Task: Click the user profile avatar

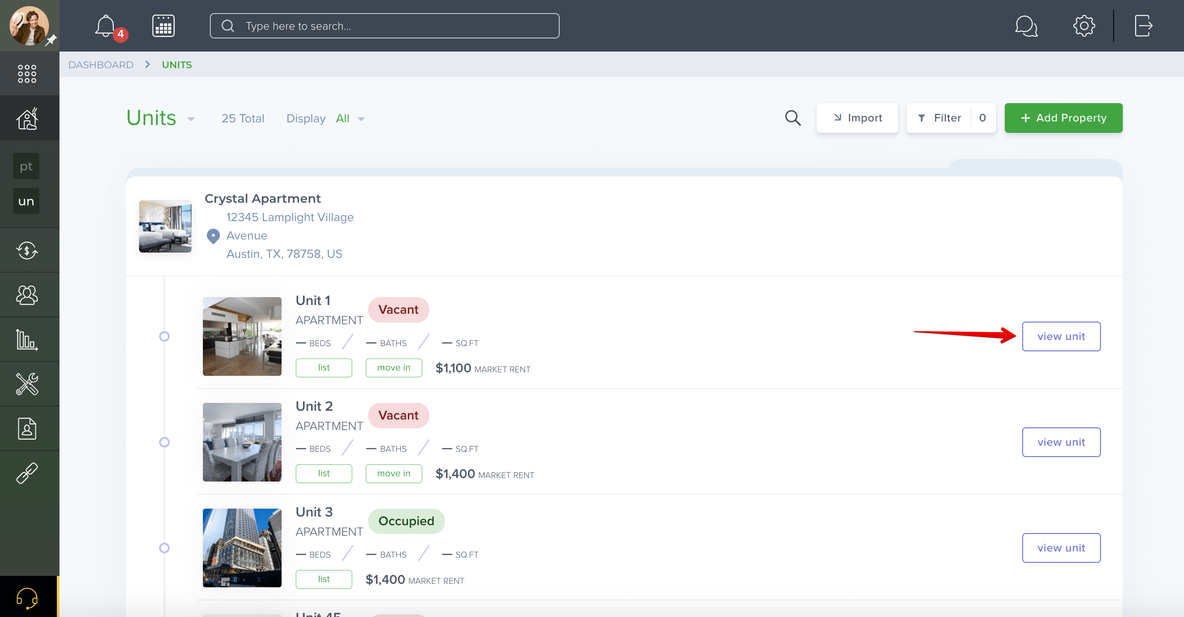Action: pyautogui.click(x=28, y=25)
